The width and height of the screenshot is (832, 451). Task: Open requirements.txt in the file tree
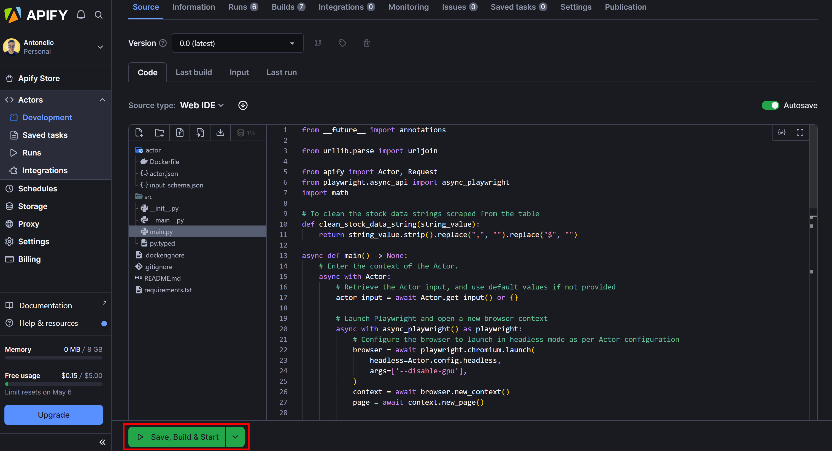[168, 290]
